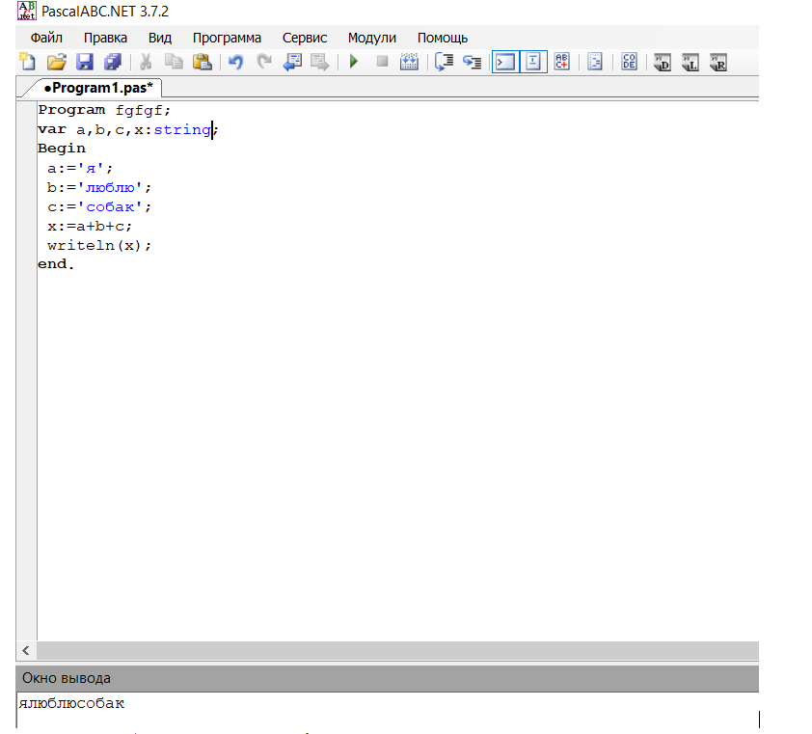Click the Окно вывода panel header
The width and height of the screenshot is (812, 734).
pos(388,678)
